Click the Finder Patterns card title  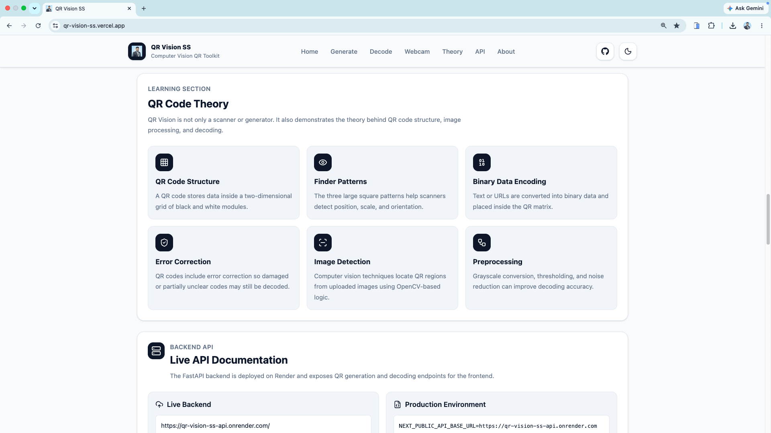[x=341, y=182]
